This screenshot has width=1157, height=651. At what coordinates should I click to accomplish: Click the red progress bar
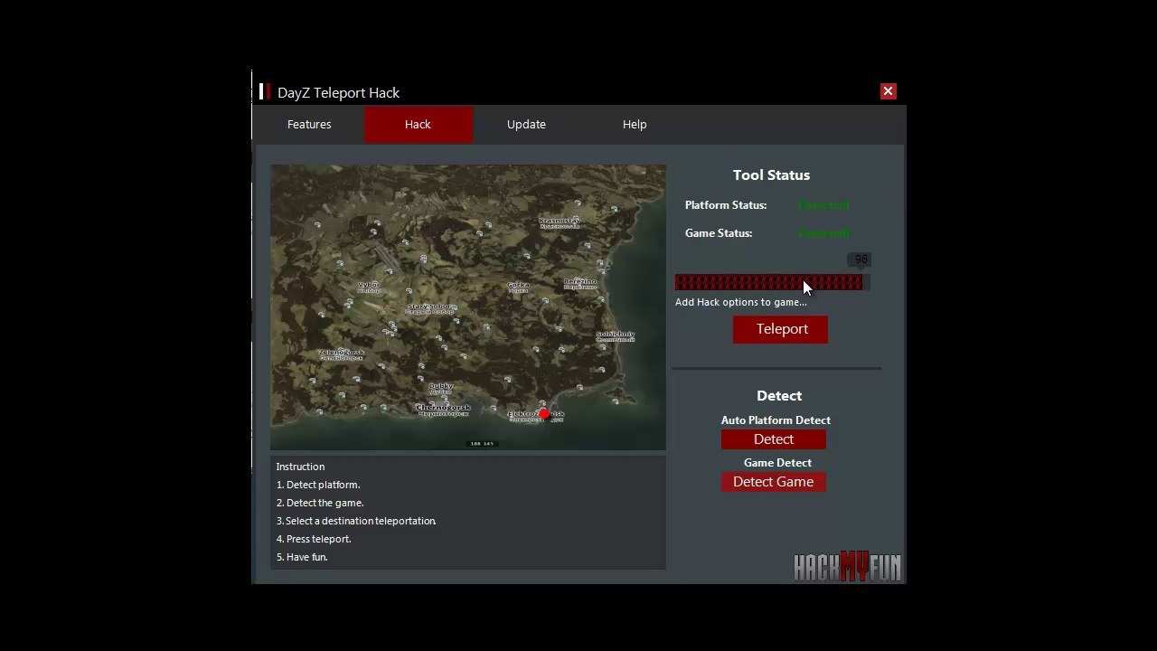(x=772, y=283)
